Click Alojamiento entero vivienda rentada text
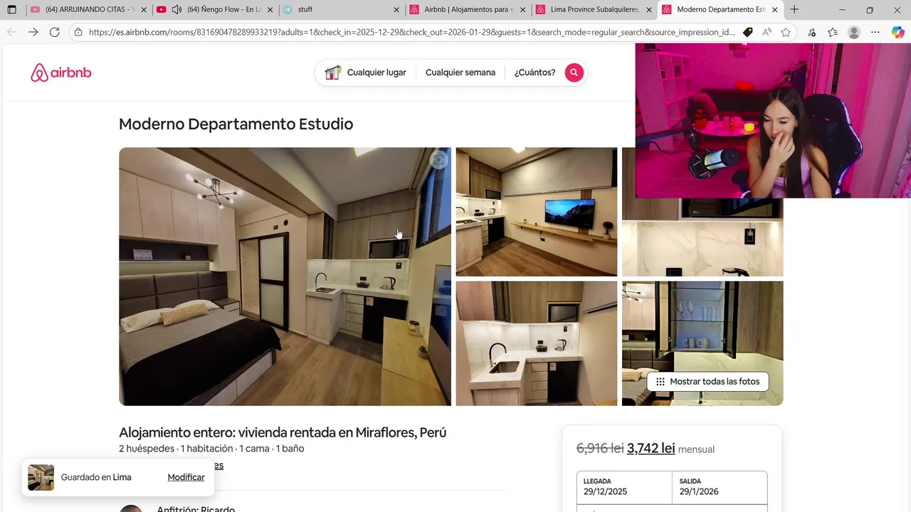The image size is (911, 512). [x=283, y=432]
